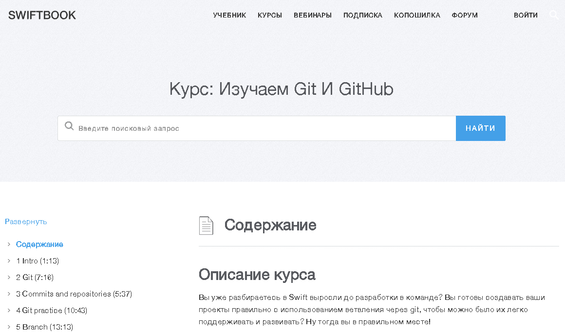
Task: Click the SWIFTBOOK logo
Action: click(x=42, y=15)
